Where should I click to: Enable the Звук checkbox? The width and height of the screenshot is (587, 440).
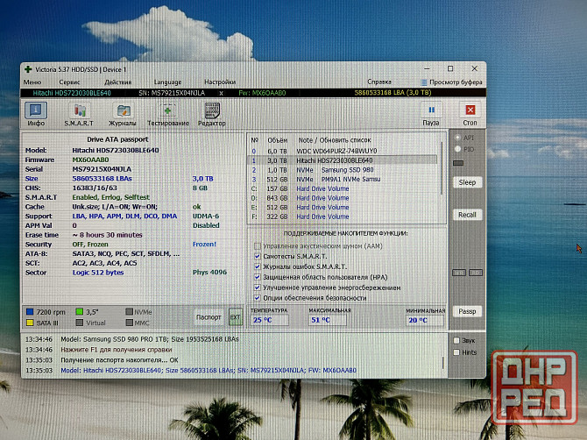(x=456, y=340)
